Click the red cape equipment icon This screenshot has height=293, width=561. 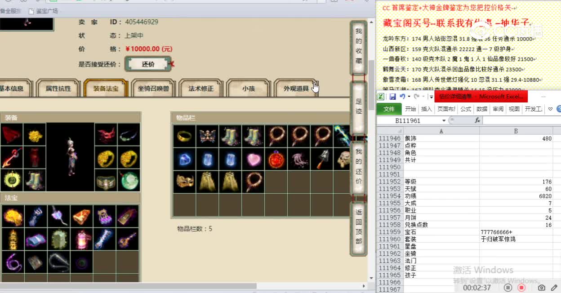tap(12, 134)
